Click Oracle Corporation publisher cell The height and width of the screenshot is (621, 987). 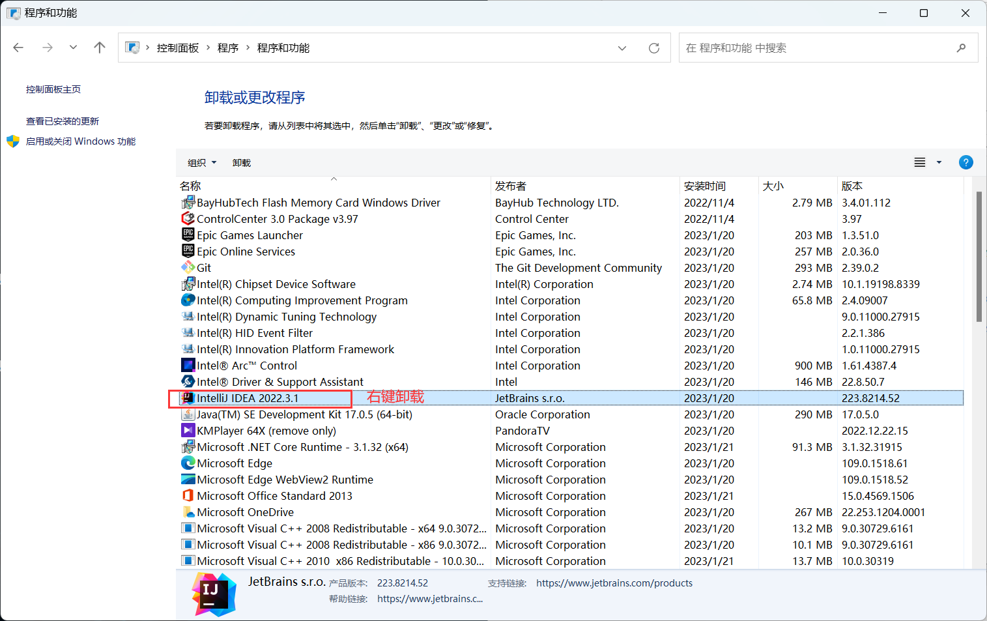pyautogui.click(x=543, y=414)
